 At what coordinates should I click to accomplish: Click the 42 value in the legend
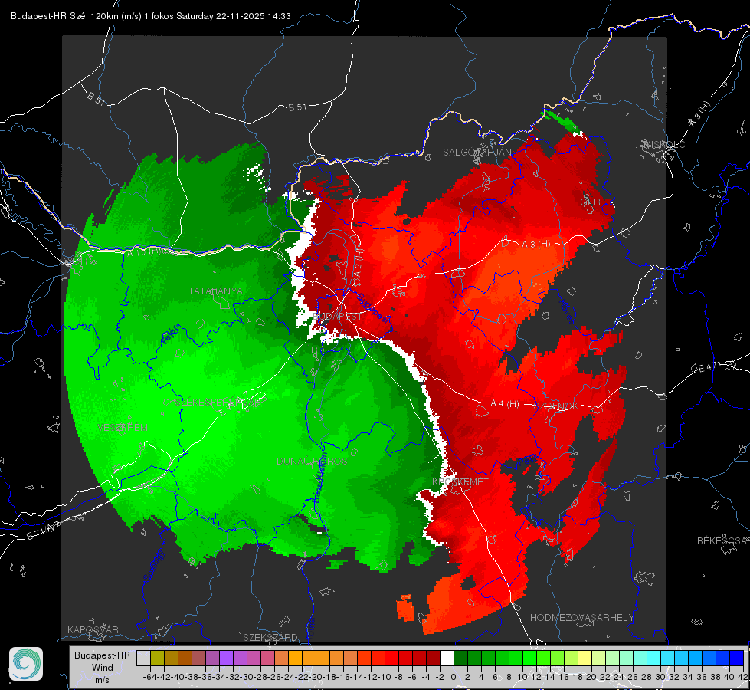click(743, 677)
